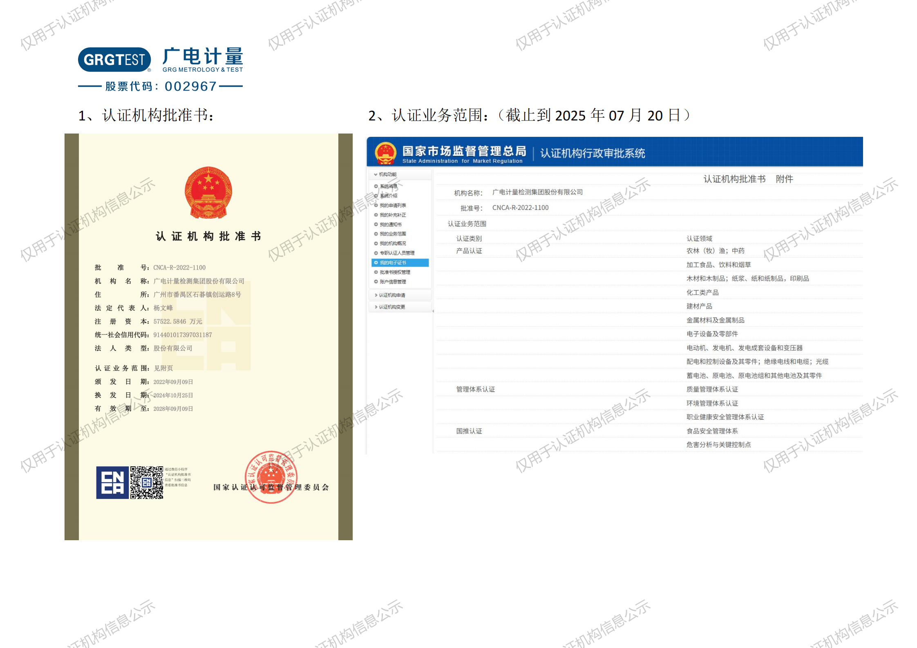This screenshot has width=917, height=648.
Task: Click the QR code on certificate
Action: (147, 483)
